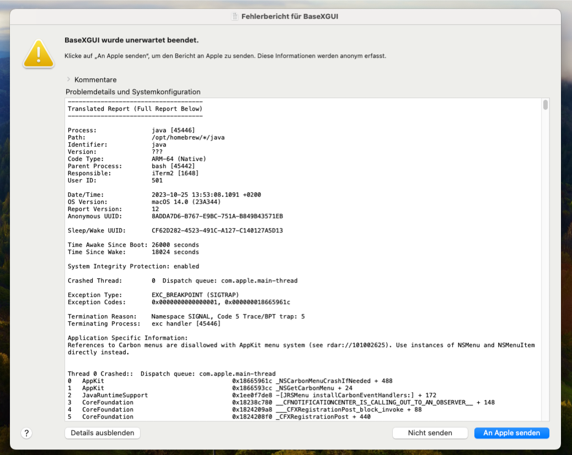Click the path '/opt/homebrew/*/java'

(188, 137)
